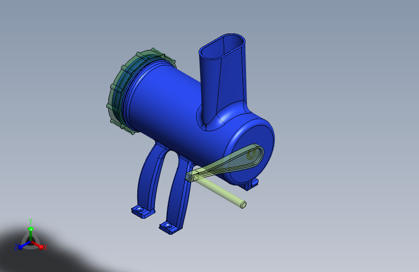The image size is (419, 272).
Task: Pick the mounting hole on front foot
Action: click(168, 226)
